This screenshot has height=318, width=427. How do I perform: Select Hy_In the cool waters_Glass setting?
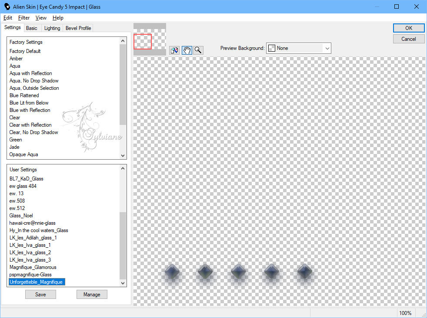39,230
